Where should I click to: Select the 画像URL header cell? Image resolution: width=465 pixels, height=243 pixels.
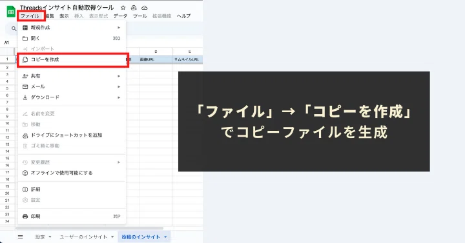click(x=156, y=59)
